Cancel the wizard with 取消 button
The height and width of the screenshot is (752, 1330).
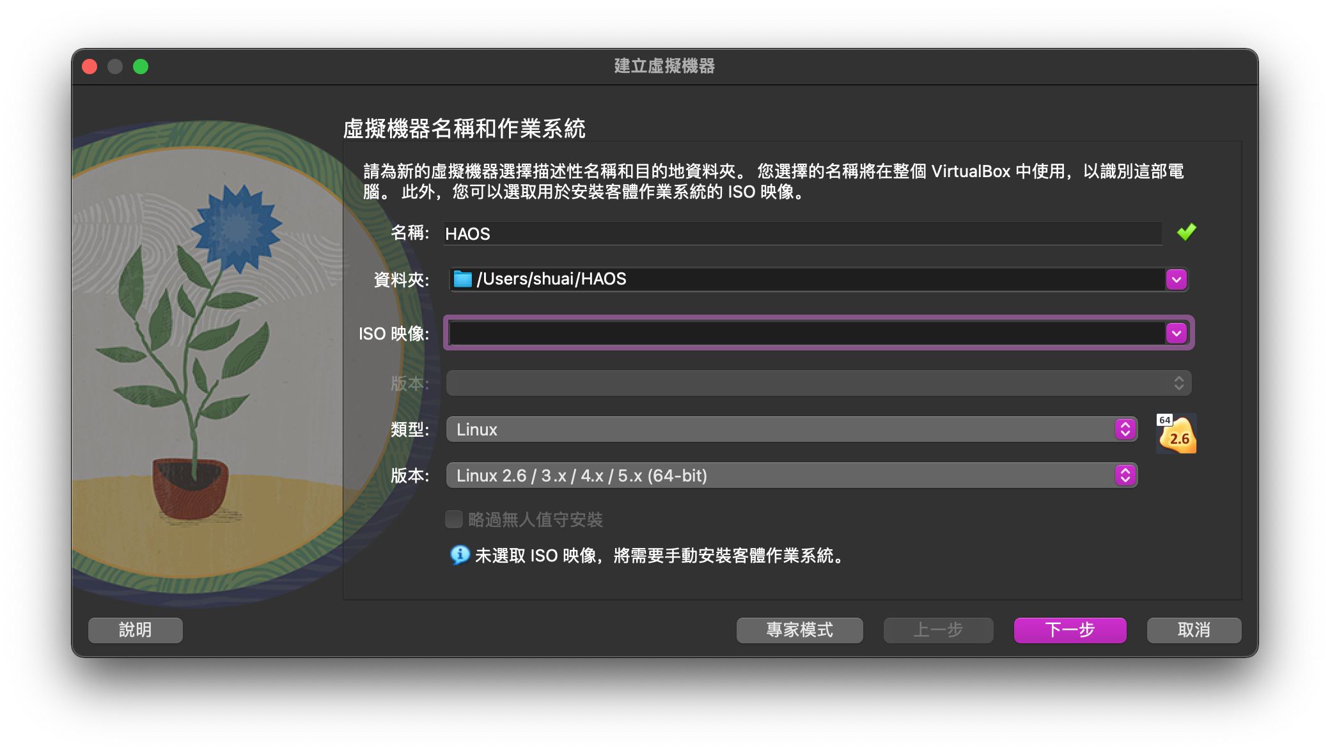tap(1194, 630)
